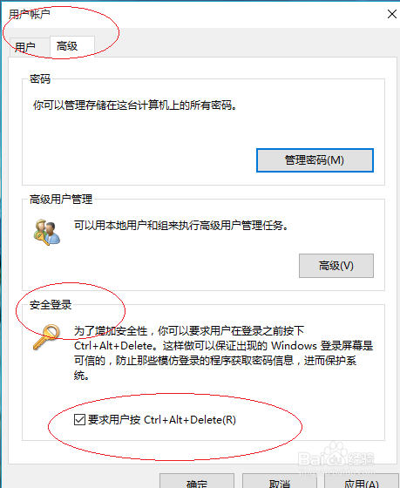400x488 pixels.
Task: Click the 安全登录 group heading
Action: coord(51,305)
